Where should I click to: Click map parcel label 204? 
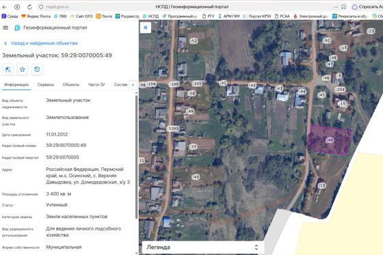tap(340, 90)
